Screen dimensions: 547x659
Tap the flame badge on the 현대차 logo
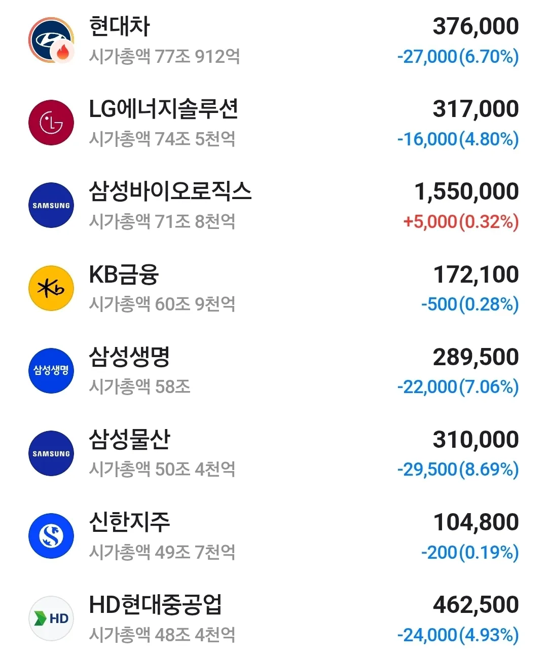(63, 51)
